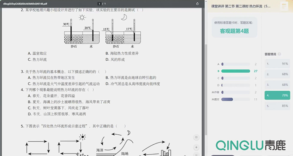Click the lesson title 课堂讲评 第二节 header

[241, 6]
